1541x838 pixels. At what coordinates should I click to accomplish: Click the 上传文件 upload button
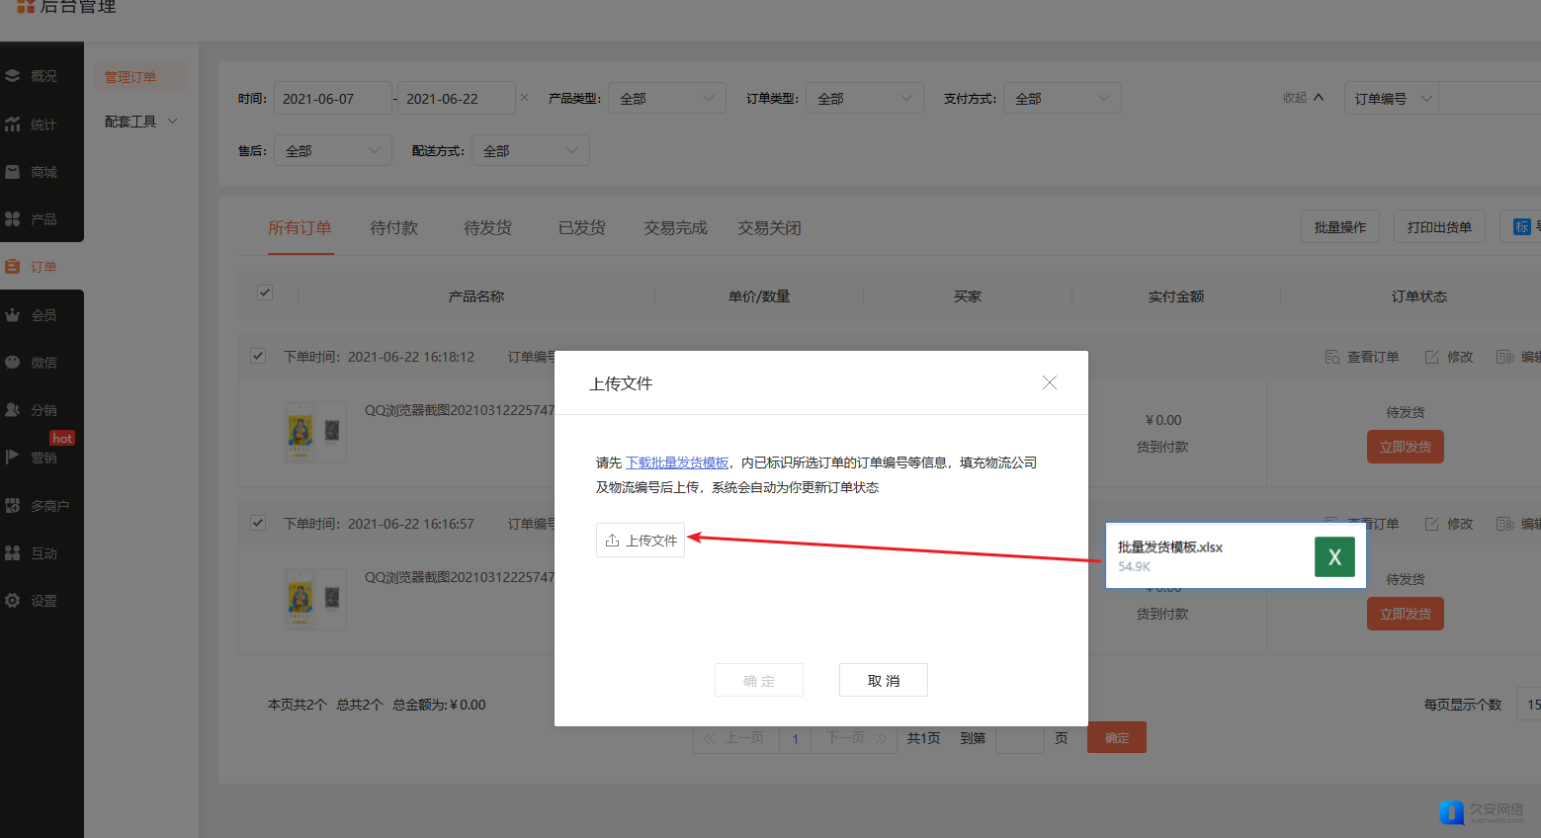(641, 541)
